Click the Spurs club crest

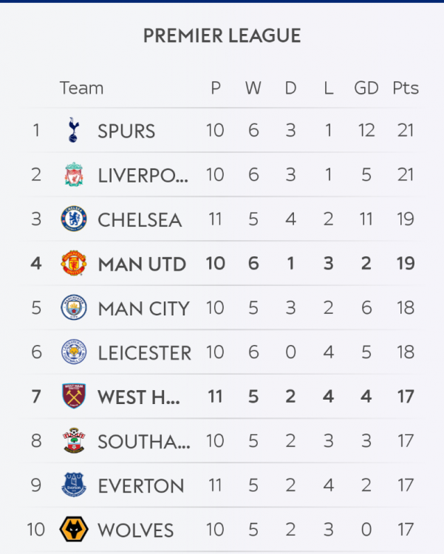73,131
